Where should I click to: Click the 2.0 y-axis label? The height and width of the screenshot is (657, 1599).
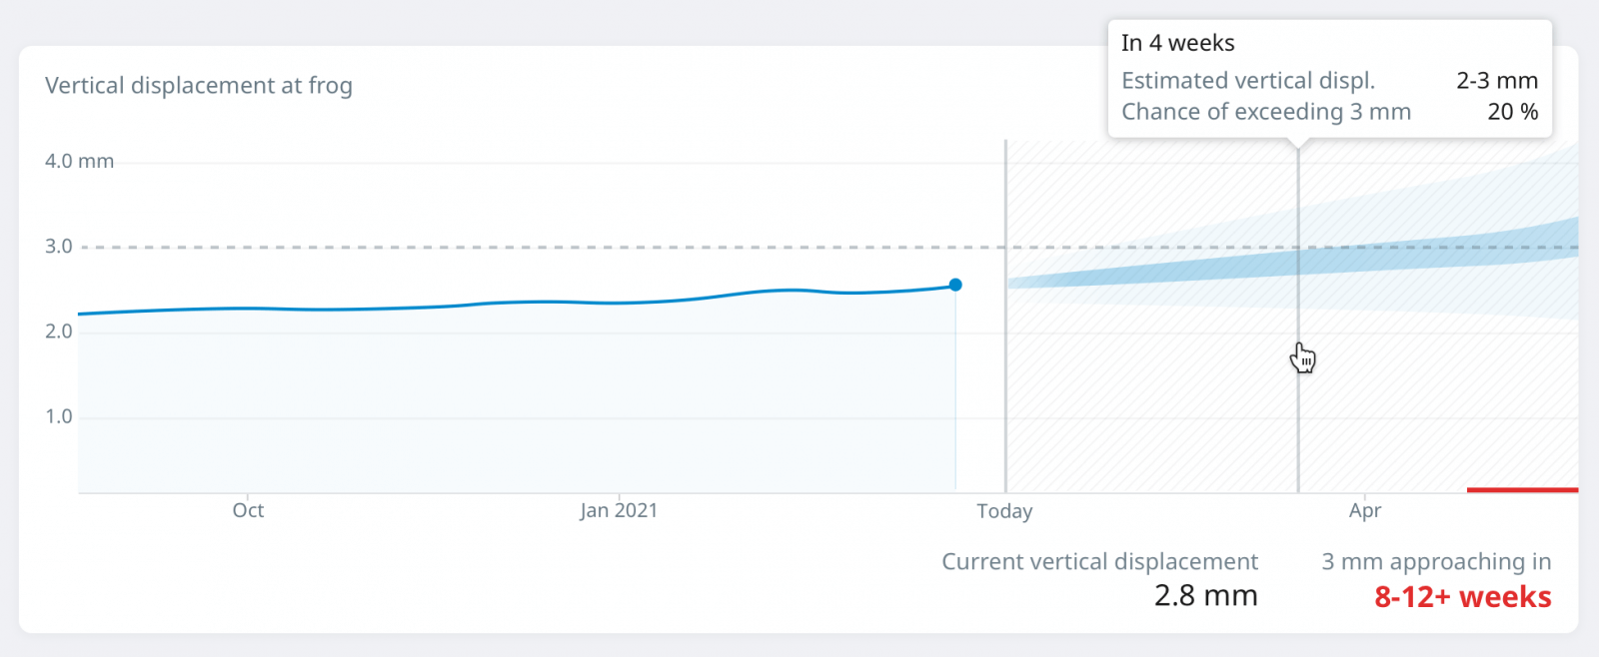point(59,331)
